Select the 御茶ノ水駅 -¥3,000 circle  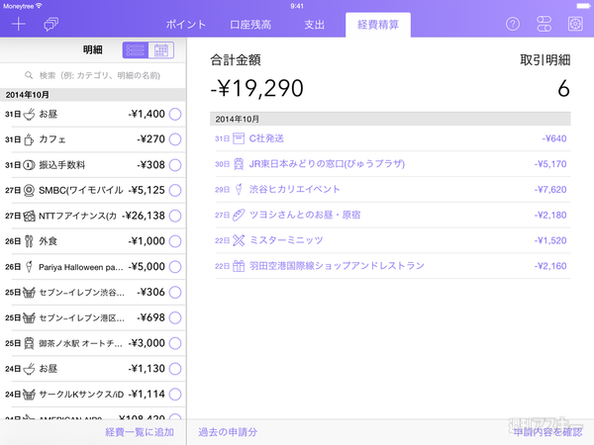(x=175, y=343)
